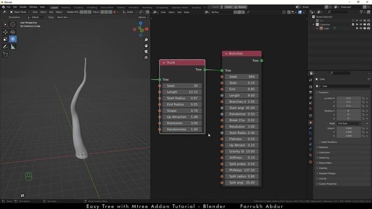Open the Scene properties tab
This screenshot has height=209, width=372.
(x=310, y=103)
